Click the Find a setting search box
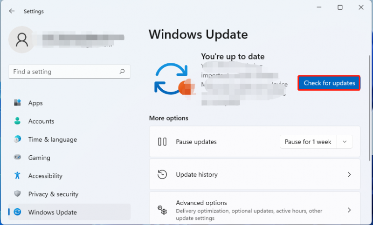The image size is (373, 225). coord(69,72)
